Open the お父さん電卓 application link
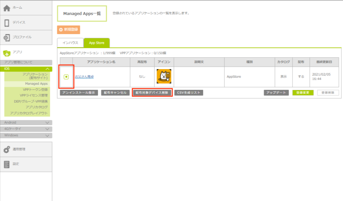This screenshot has width=343, height=201. (x=84, y=77)
